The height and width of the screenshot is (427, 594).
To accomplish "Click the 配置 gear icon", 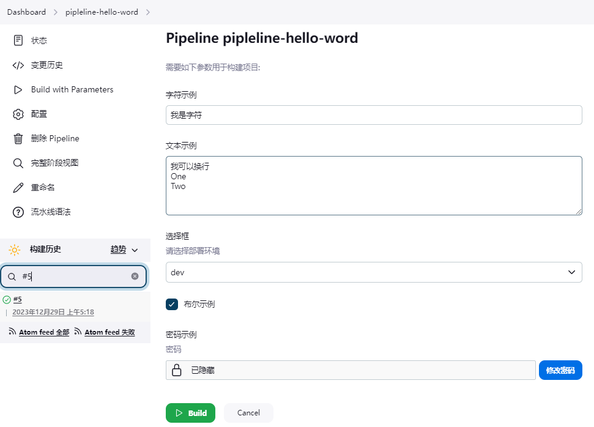I will 18,114.
